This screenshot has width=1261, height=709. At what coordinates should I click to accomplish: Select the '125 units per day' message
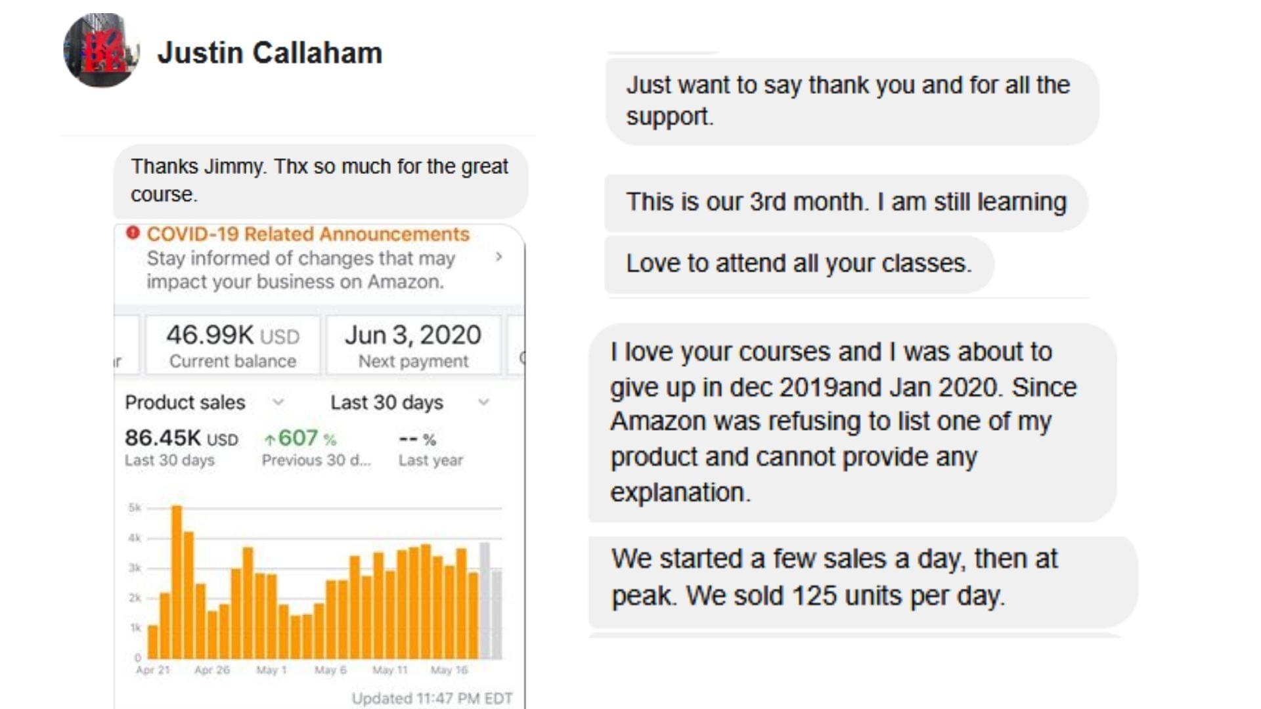coord(862,579)
